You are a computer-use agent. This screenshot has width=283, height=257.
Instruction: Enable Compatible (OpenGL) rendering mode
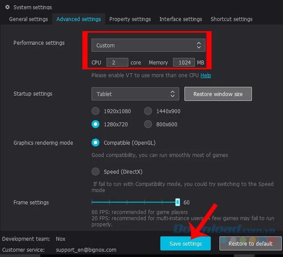[x=96, y=143]
